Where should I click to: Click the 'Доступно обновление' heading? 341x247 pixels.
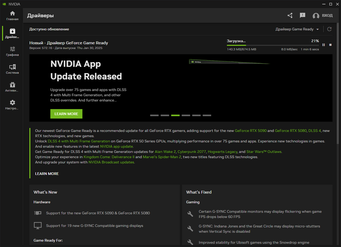pos(49,29)
